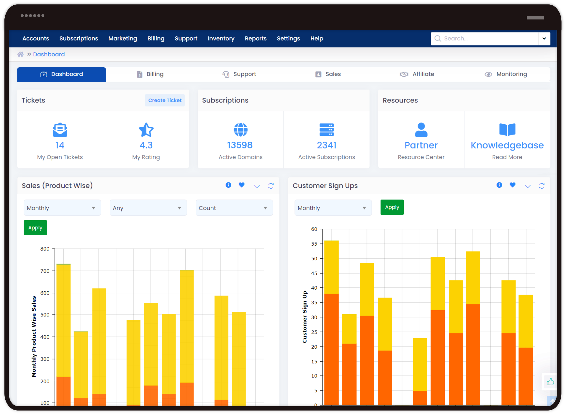
Task: Open the Reports menu
Action: (255, 39)
